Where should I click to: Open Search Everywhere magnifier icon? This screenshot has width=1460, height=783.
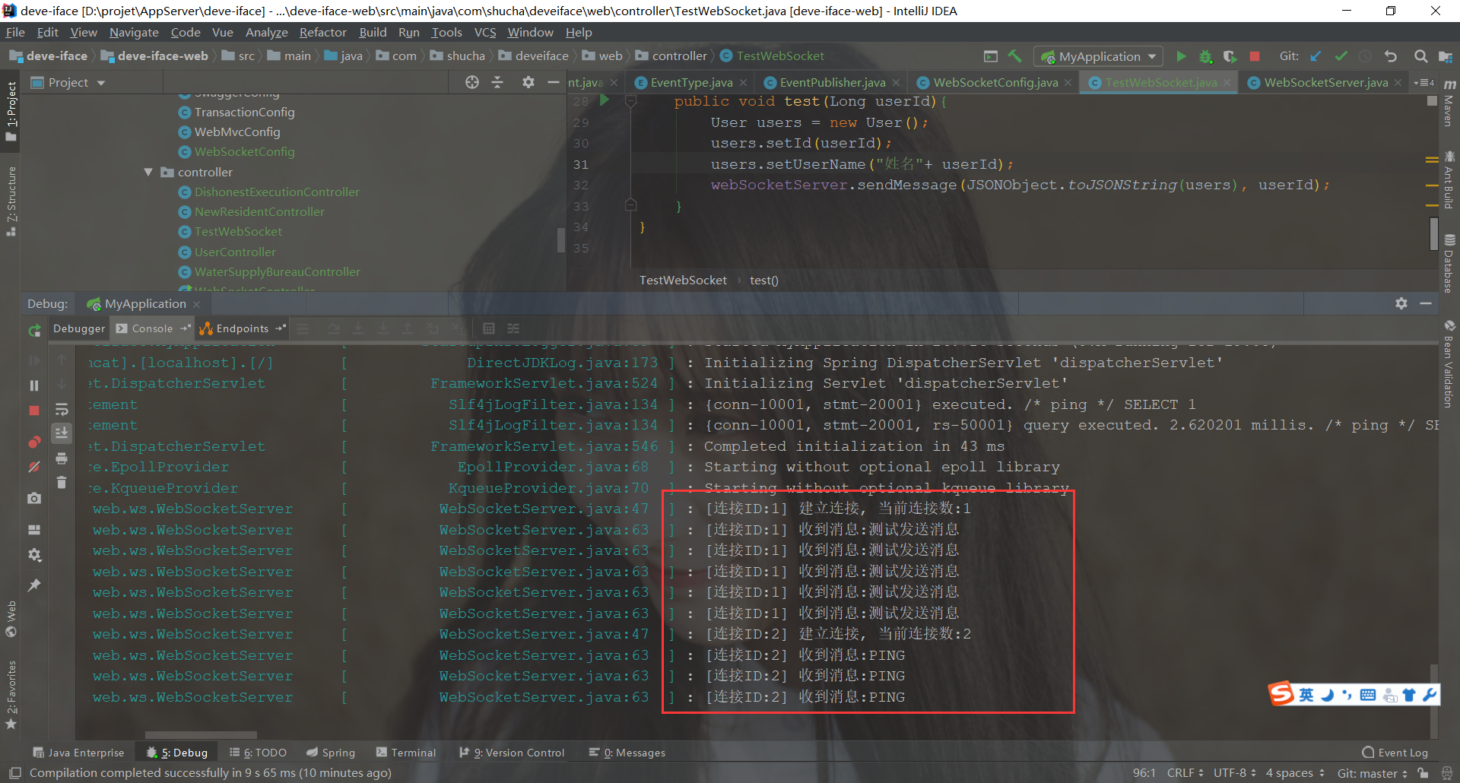[1420, 56]
